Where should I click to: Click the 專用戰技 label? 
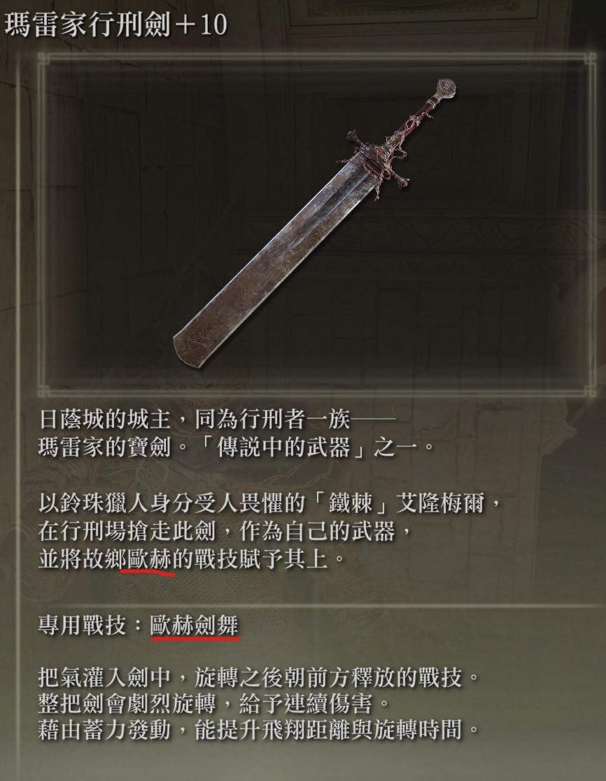[x=82, y=626]
